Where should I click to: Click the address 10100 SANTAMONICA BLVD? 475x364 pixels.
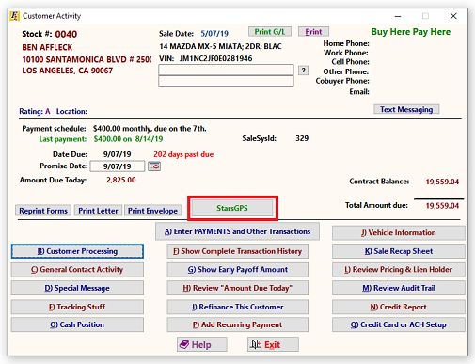tap(87, 59)
